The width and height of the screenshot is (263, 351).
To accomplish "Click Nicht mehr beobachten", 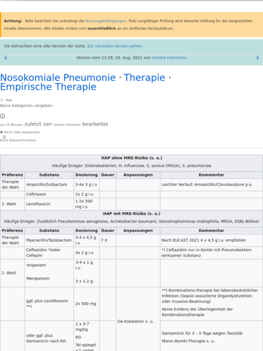I will [22, 132].
